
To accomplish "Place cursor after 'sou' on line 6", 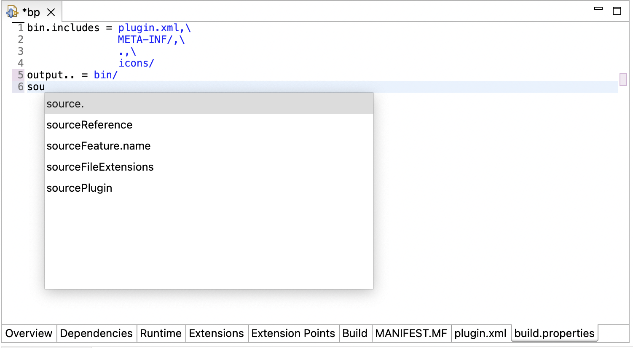I will click(x=45, y=87).
